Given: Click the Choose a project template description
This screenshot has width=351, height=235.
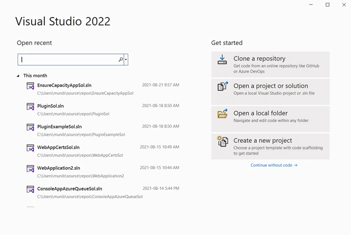Looking at the screenshot, I should pyautogui.click(x=278, y=151).
